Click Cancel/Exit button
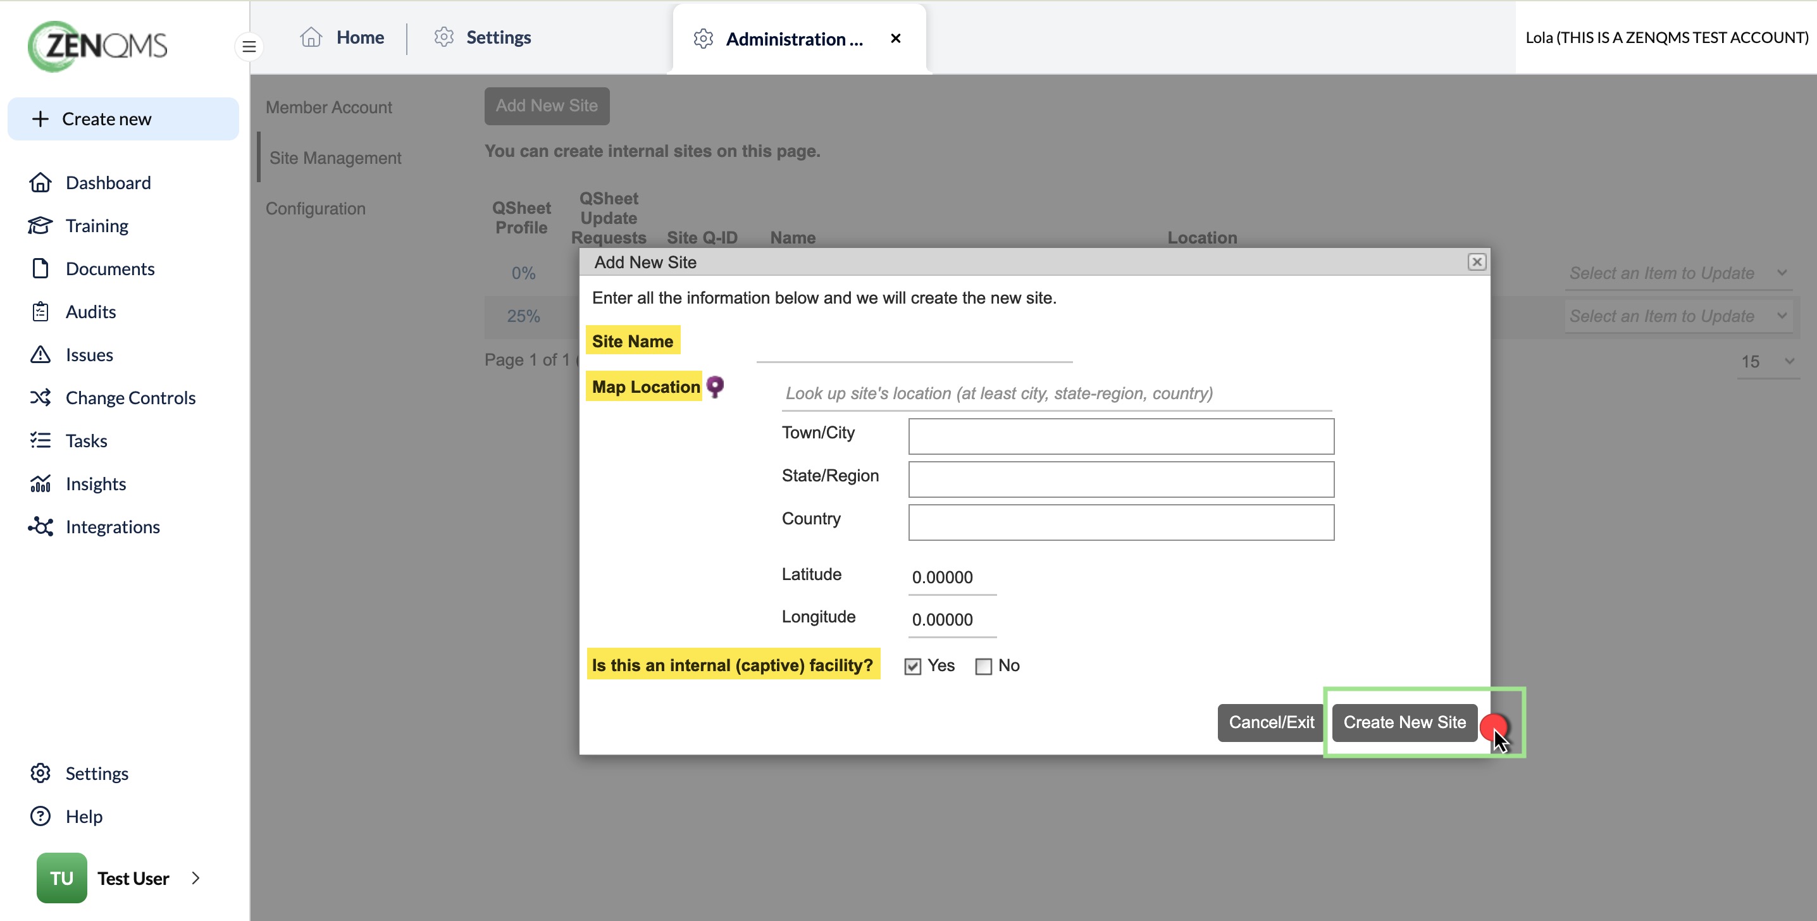Image resolution: width=1817 pixels, height=921 pixels. [x=1271, y=723]
